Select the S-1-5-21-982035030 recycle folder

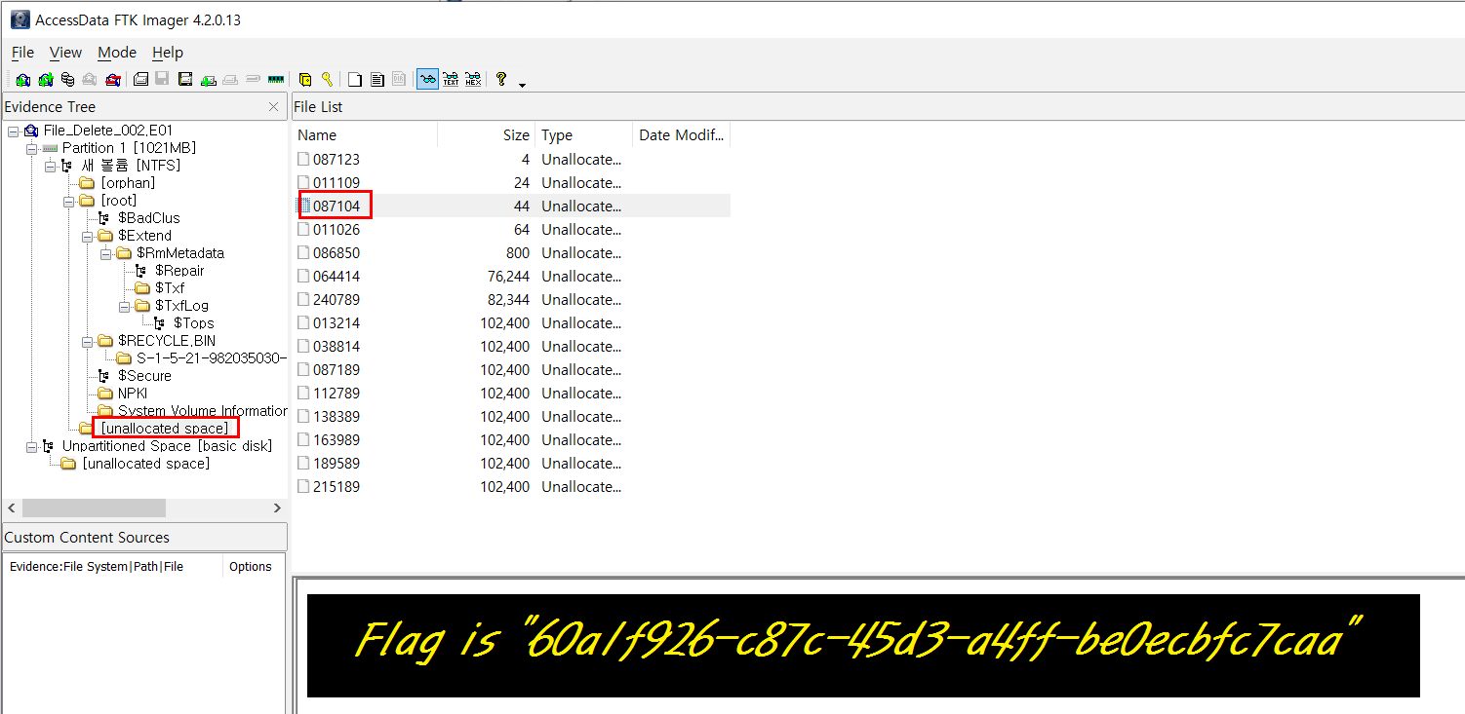coord(212,358)
